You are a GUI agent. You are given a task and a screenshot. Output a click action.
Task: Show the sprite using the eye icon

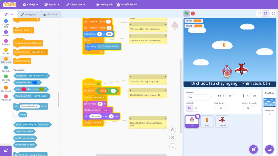pyautogui.click(x=189, y=108)
